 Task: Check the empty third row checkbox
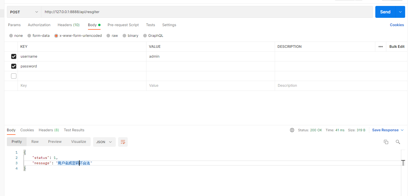point(14,76)
